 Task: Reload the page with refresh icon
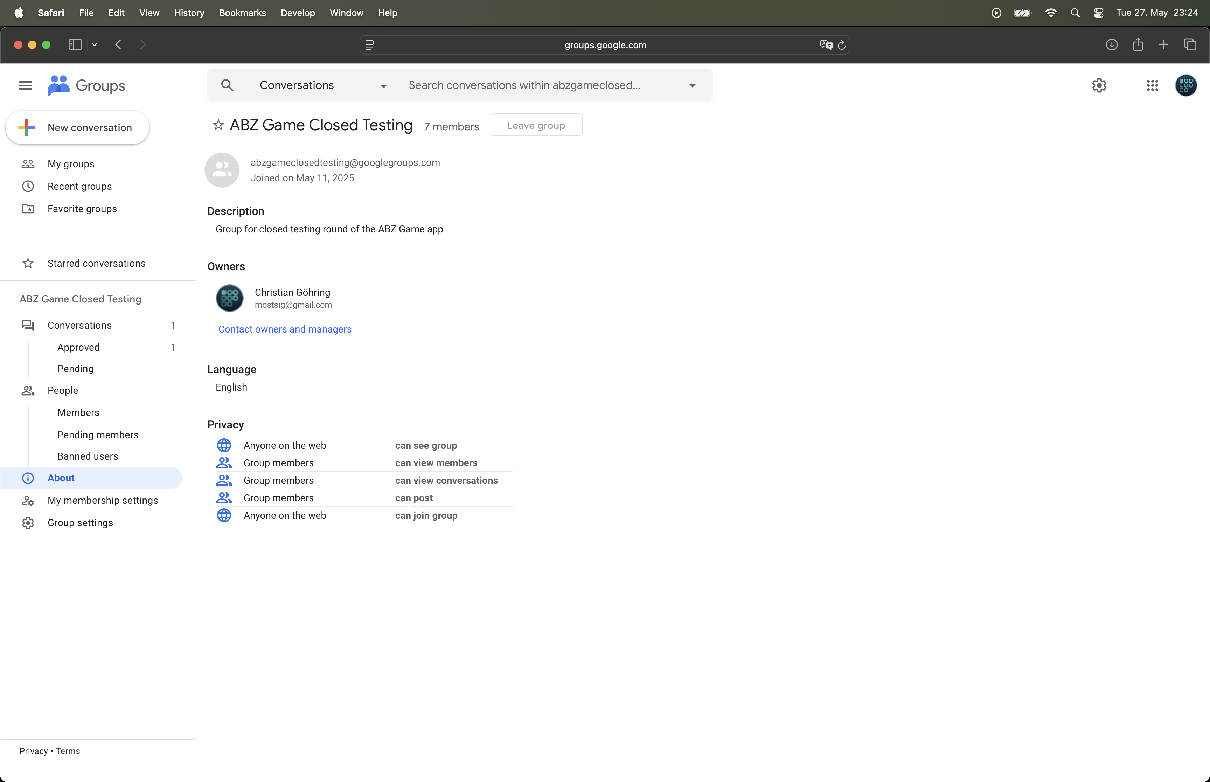[x=841, y=45]
